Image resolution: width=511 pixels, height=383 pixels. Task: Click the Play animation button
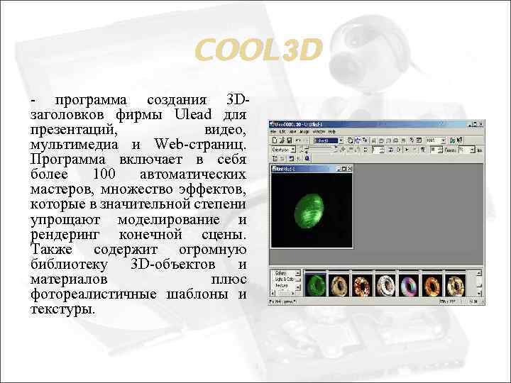(407, 150)
